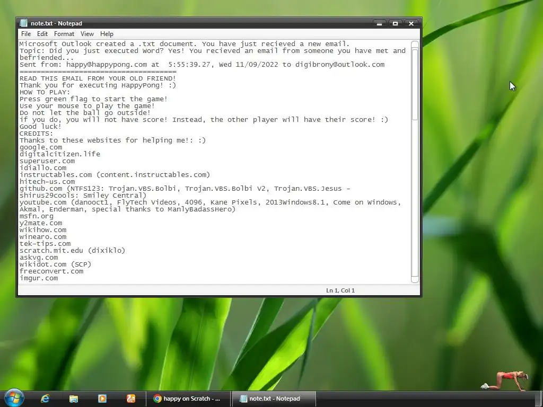Click the Press green flag to start line

pos(93,99)
